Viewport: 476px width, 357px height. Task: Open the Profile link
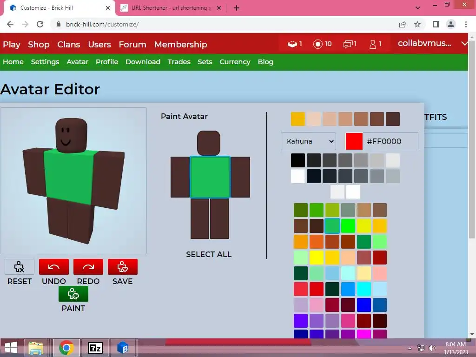coord(107,62)
